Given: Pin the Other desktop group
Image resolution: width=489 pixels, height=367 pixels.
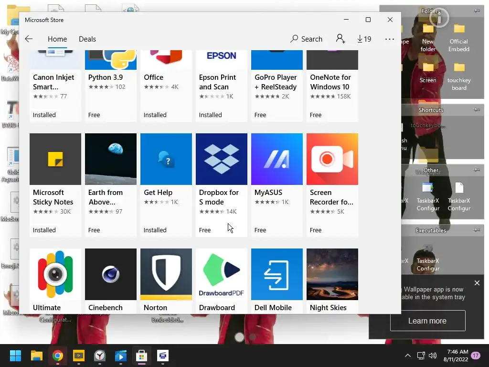Looking at the screenshot, I should [476, 170].
